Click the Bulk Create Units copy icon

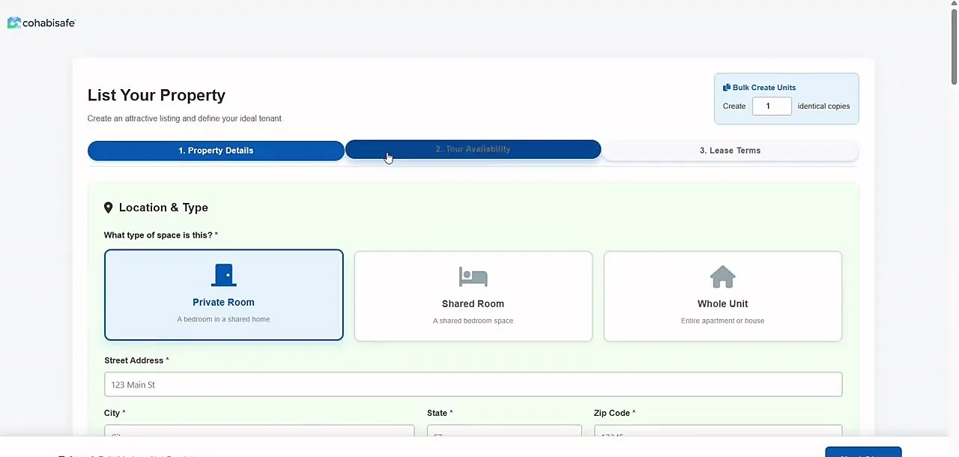click(x=726, y=88)
